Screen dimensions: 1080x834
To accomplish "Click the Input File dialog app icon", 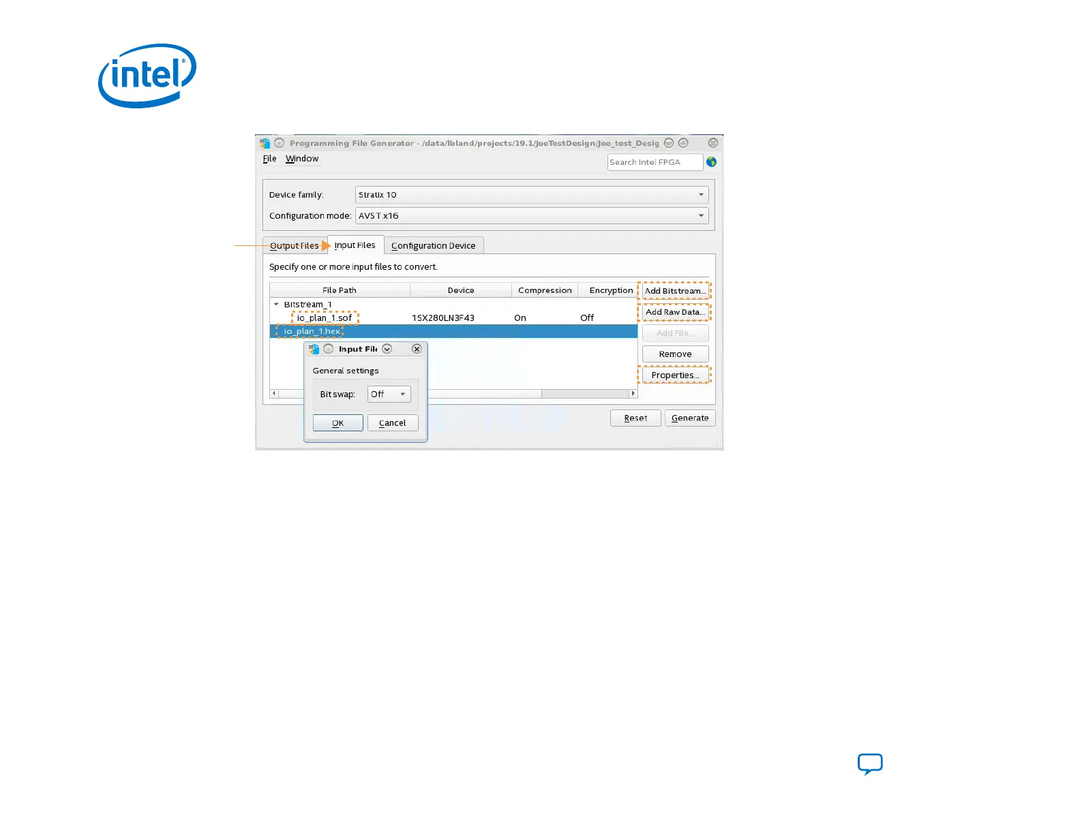I will coord(314,349).
